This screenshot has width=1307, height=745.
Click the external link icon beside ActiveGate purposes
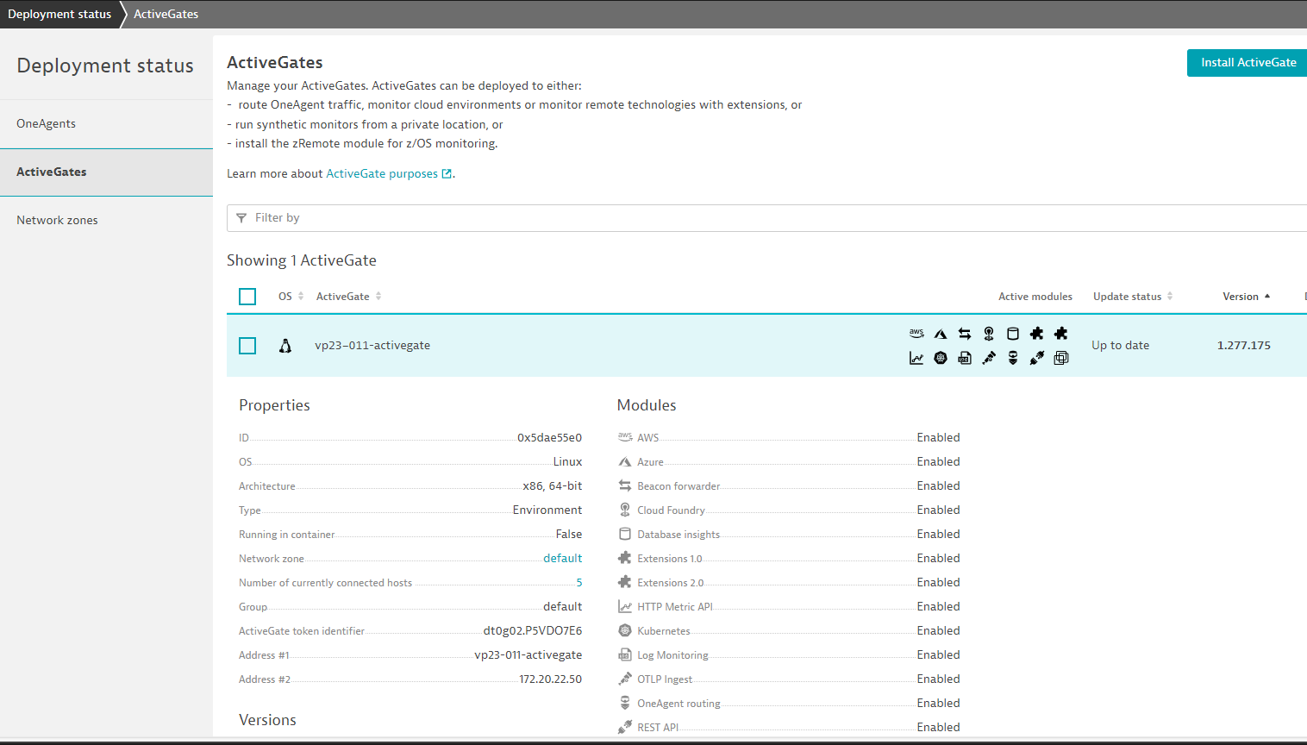point(447,172)
